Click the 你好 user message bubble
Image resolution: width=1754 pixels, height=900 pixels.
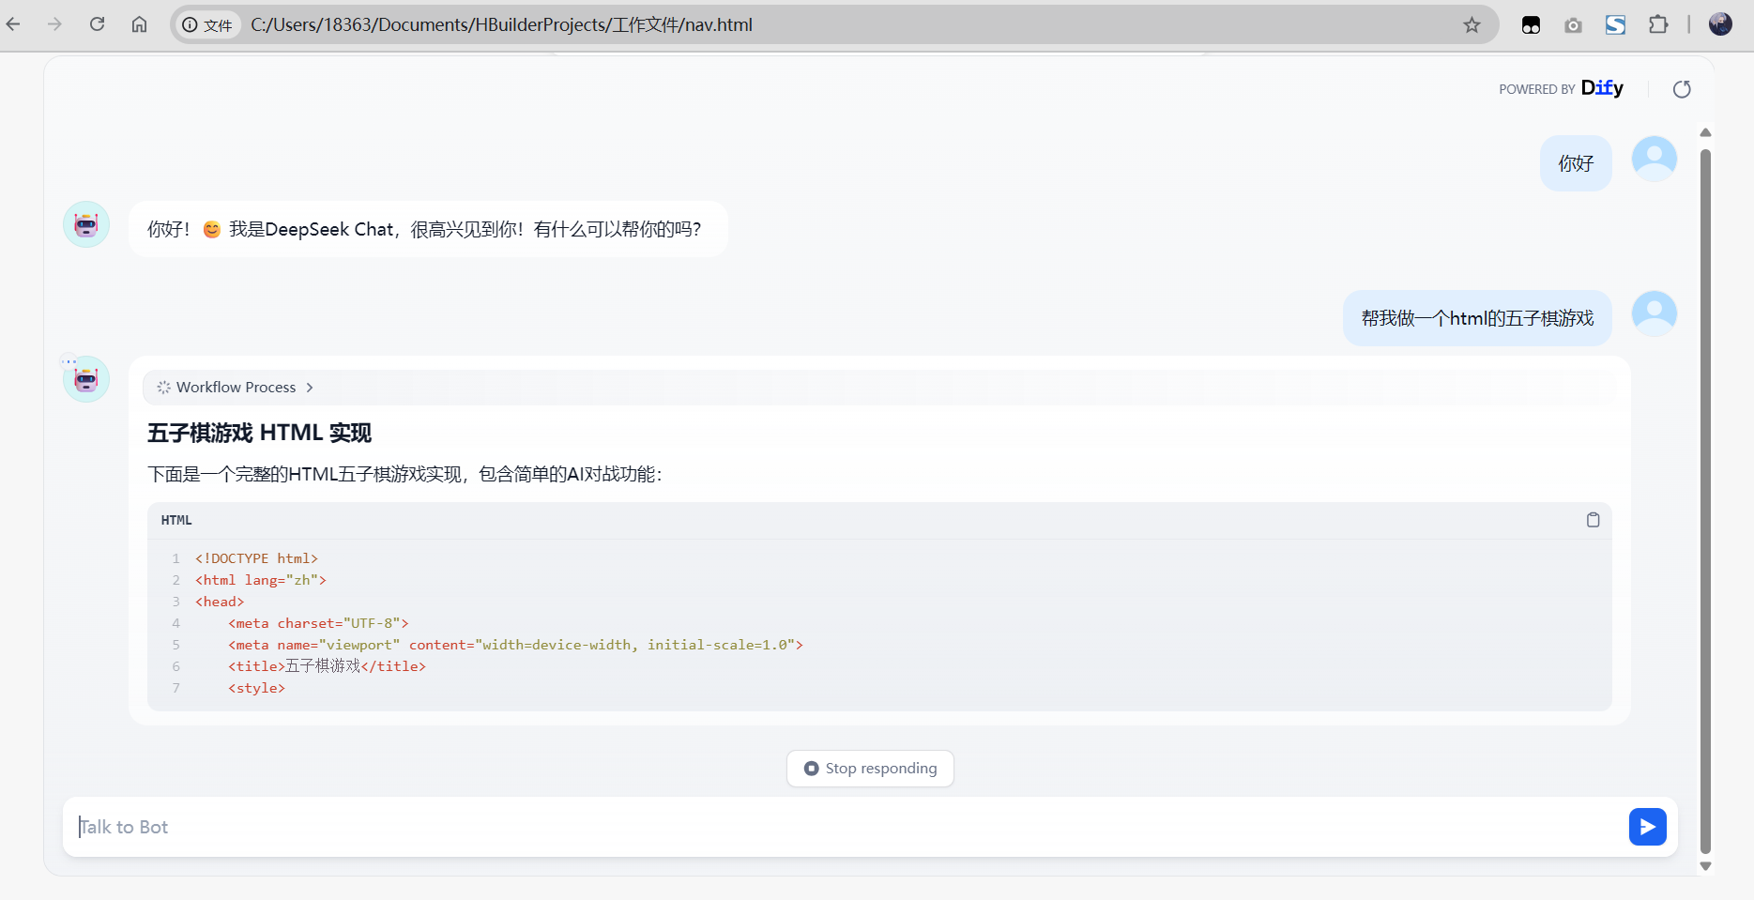point(1576,163)
